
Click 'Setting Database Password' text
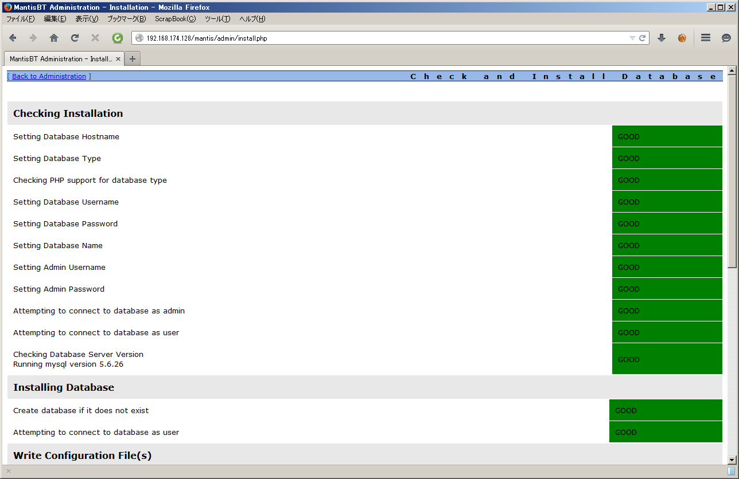(x=65, y=224)
